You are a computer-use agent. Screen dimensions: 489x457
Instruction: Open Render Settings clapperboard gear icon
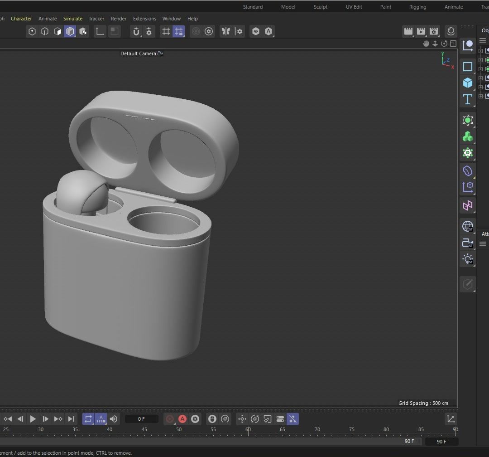point(434,31)
